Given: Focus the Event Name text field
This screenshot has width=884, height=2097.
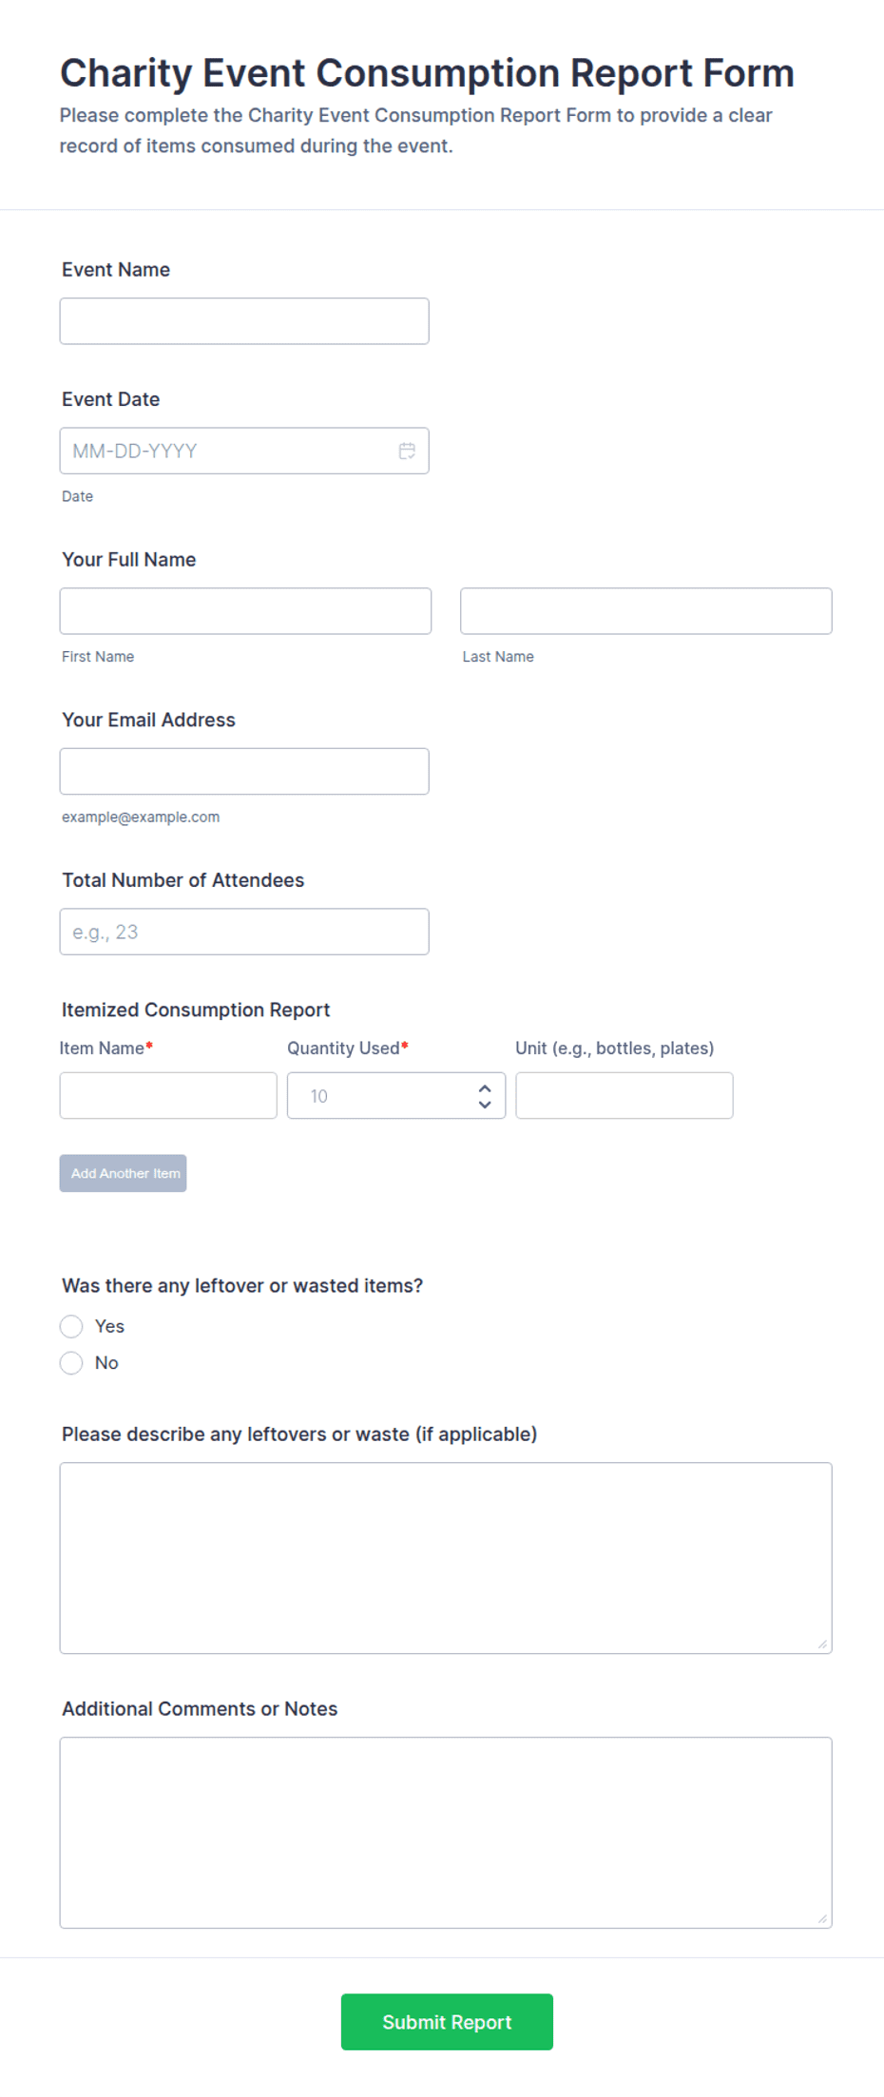Looking at the screenshot, I should pyautogui.click(x=244, y=321).
